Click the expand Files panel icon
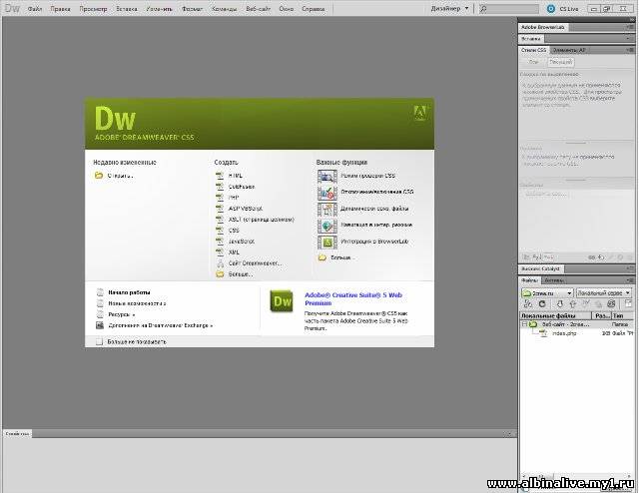The height and width of the screenshot is (493, 639). coord(628,304)
